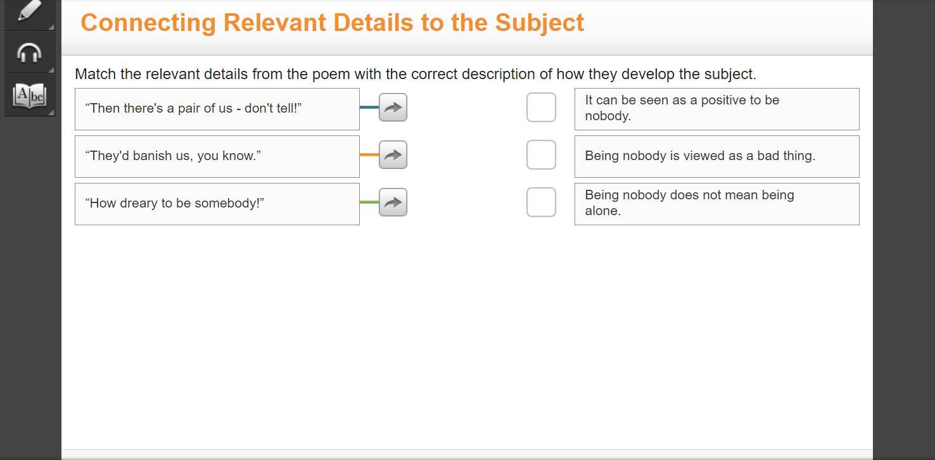935x460 pixels.
Task: Expand the small triangle on the pencil tool
Action: 51,27
